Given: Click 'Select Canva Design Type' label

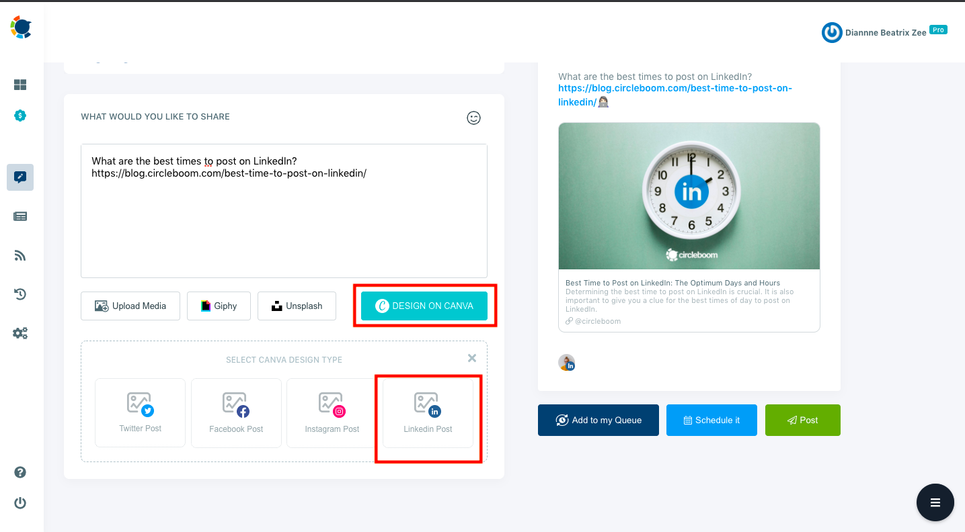Looking at the screenshot, I should [284, 359].
